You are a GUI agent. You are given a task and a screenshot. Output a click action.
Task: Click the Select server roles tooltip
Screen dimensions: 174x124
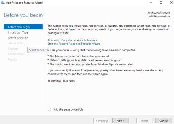[40, 50]
